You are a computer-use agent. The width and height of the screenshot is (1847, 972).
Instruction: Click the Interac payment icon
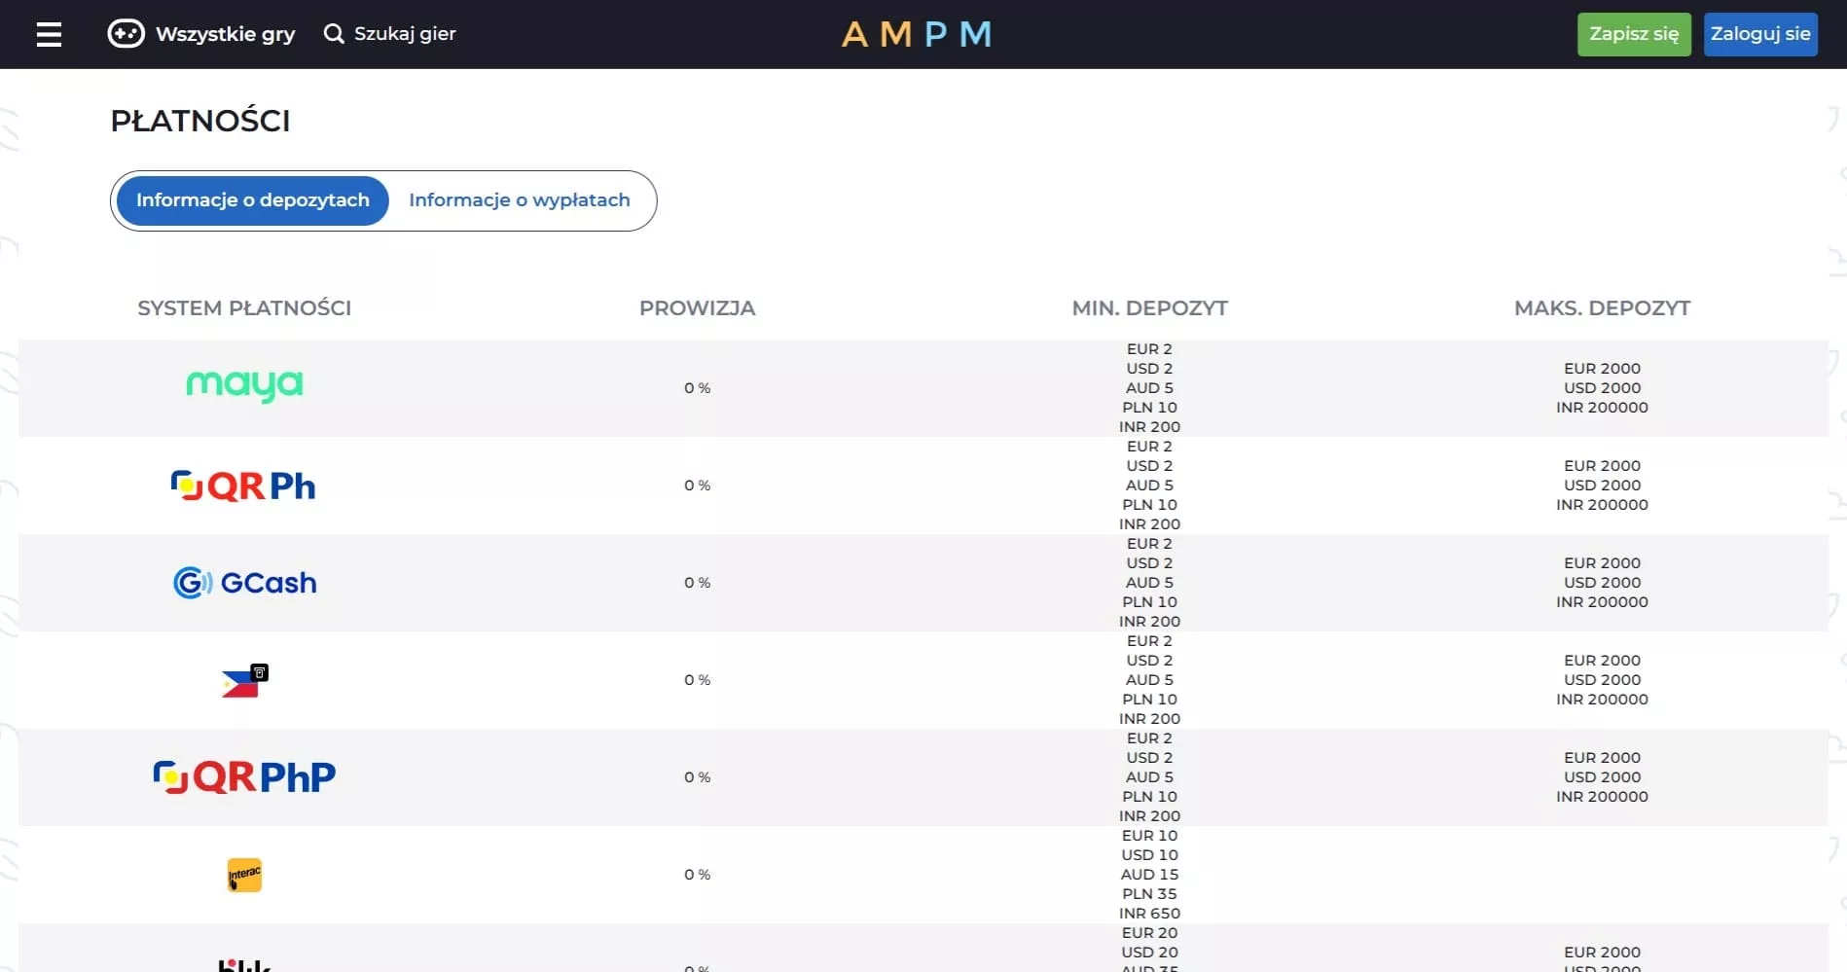pyautogui.click(x=244, y=875)
